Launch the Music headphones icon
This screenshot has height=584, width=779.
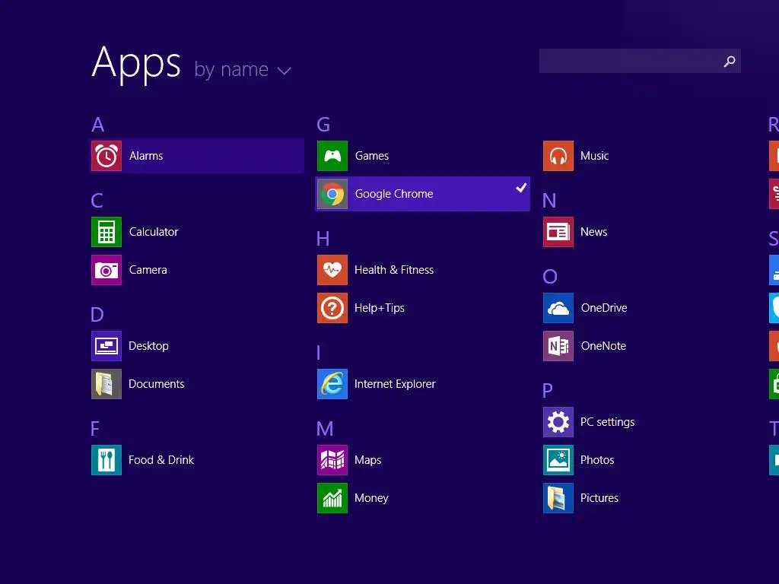(x=558, y=156)
